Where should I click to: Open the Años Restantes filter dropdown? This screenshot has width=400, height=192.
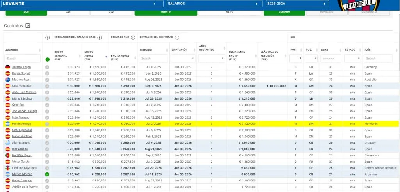(212, 59)
